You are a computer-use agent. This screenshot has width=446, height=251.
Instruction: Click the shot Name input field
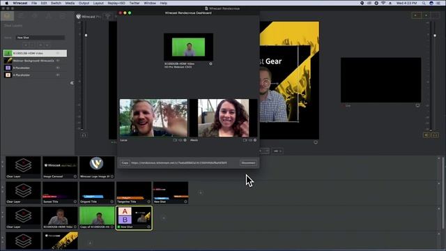click(x=40, y=38)
